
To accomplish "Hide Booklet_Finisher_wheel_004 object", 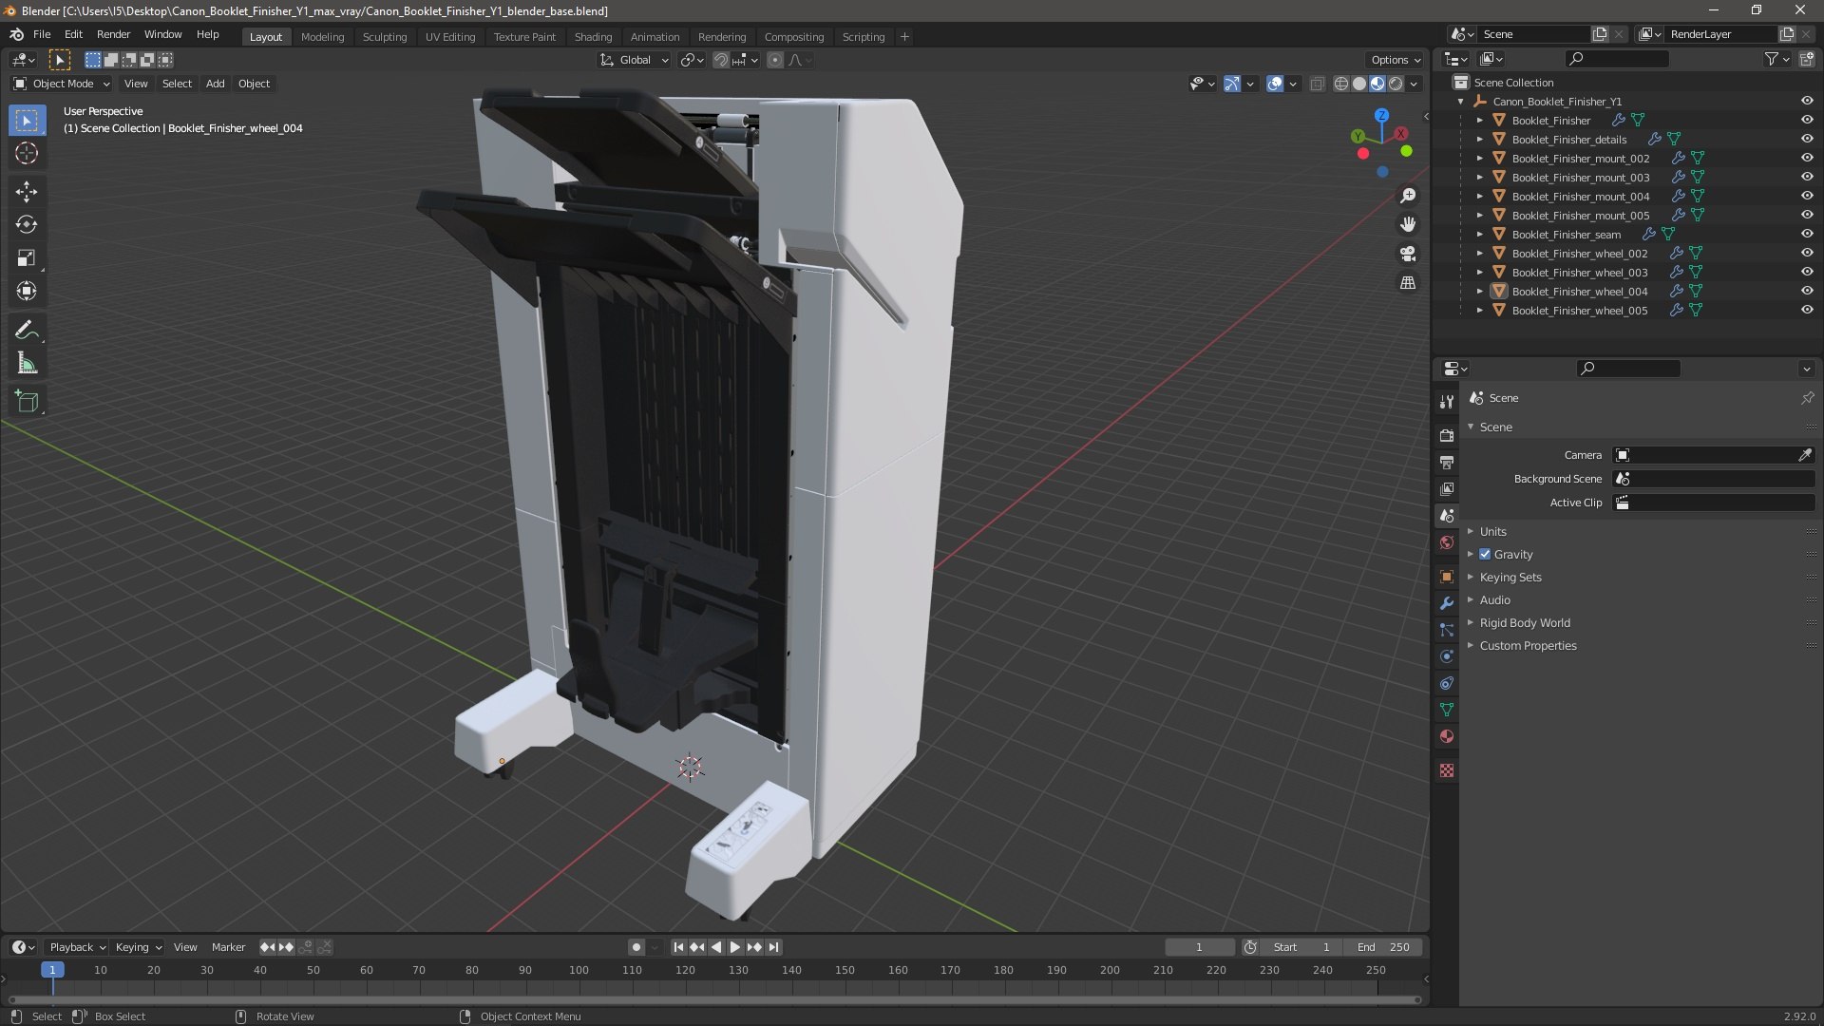I will coord(1807,291).
